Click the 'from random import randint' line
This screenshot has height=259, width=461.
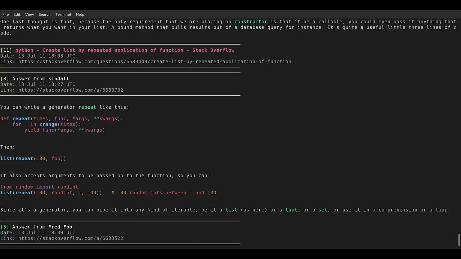tap(39, 187)
